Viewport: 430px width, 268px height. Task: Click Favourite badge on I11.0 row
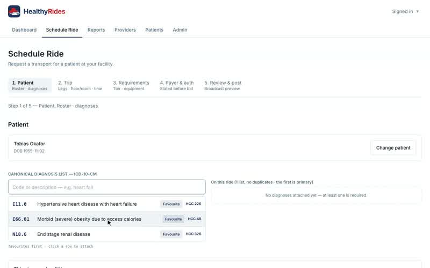(171, 204)
